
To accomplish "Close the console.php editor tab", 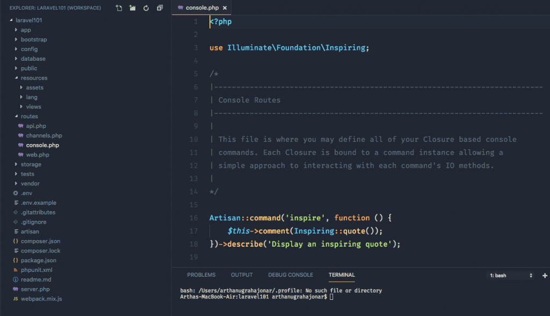I will (225, 8).
